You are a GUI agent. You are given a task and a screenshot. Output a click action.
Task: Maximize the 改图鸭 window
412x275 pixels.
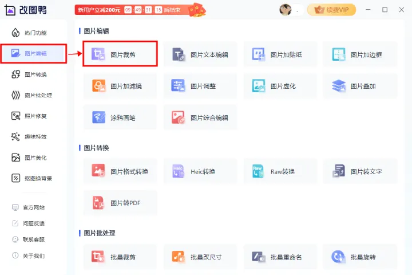pyautogui.click(x=385, y=10)
